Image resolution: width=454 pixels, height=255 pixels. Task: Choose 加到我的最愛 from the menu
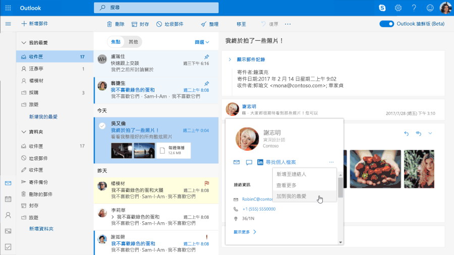pyautogui.click(x=305, y=197)
